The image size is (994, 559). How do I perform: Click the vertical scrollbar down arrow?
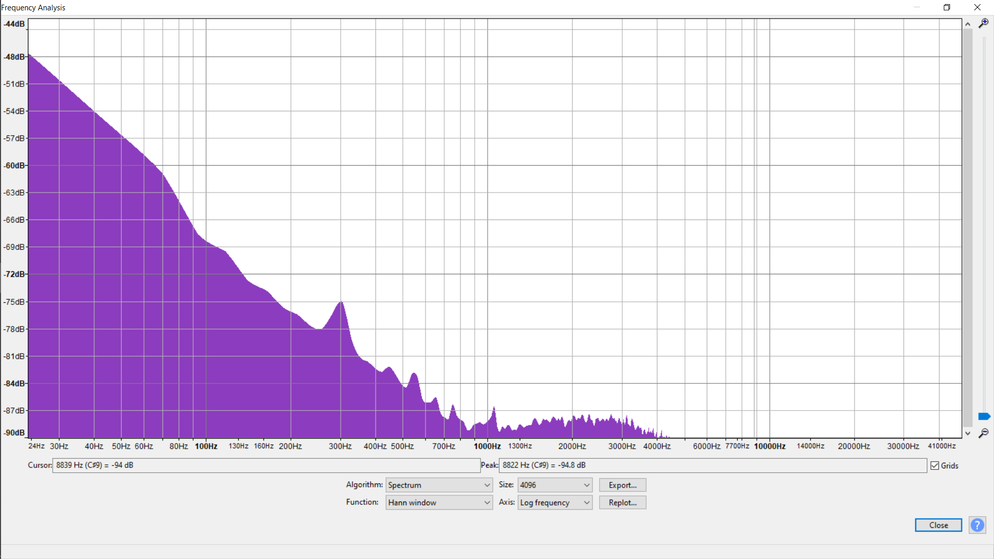(968, 433)
